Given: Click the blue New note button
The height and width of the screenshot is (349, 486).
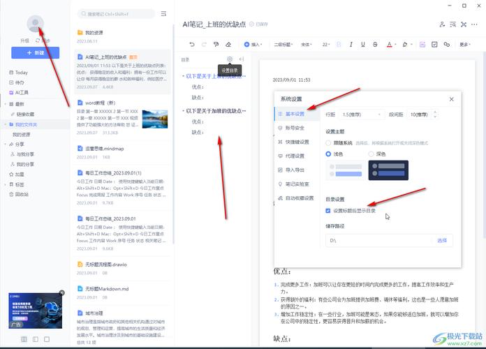Looking at the screenshot, I should coord(36,52).
